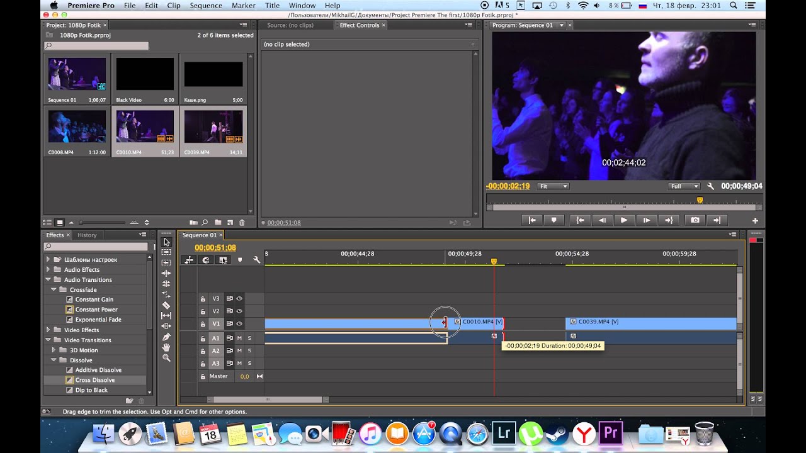Open the Sequence menu
The image size is (806, 453).
pos(206,6)
